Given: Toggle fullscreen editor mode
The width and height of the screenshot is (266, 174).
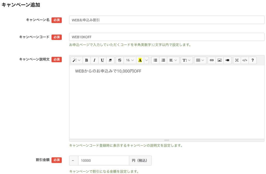Looking at the screenshot, I should [x=237, y=60].
